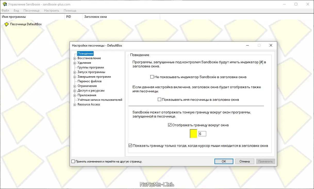
Task: Click the Заголовок окна column header
Action: (x=121, y=17)
